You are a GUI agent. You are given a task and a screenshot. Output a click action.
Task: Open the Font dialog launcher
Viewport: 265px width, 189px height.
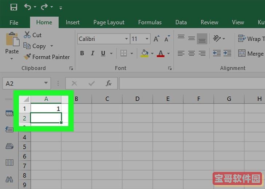click(x=170, y=68)
